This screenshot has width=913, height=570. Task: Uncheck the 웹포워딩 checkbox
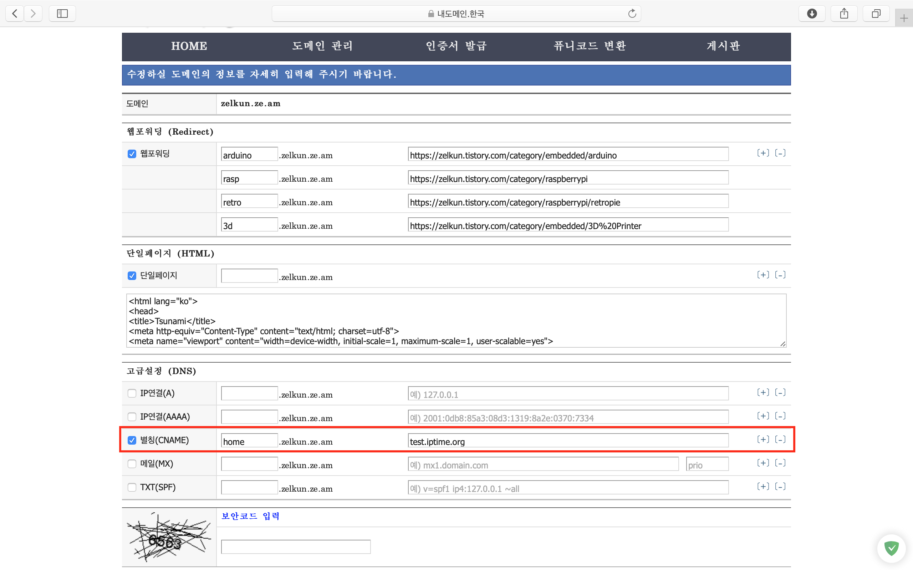(x=132, y=154)
